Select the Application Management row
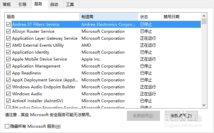 point(106,66)
